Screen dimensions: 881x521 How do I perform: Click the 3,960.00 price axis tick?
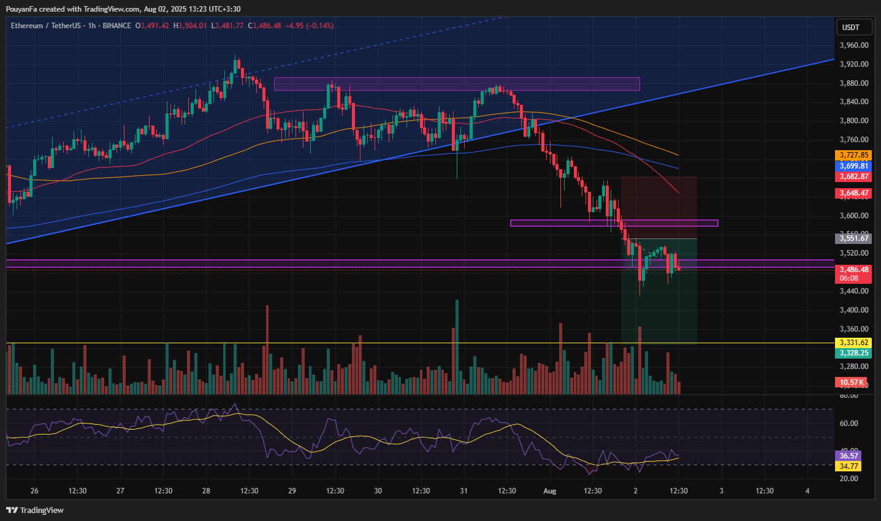pyautogui.click(x=854, y=45)
